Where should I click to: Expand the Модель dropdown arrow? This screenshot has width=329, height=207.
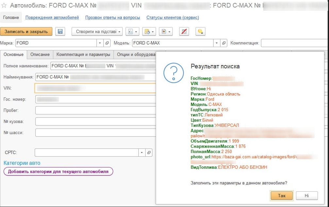point(217,43)
